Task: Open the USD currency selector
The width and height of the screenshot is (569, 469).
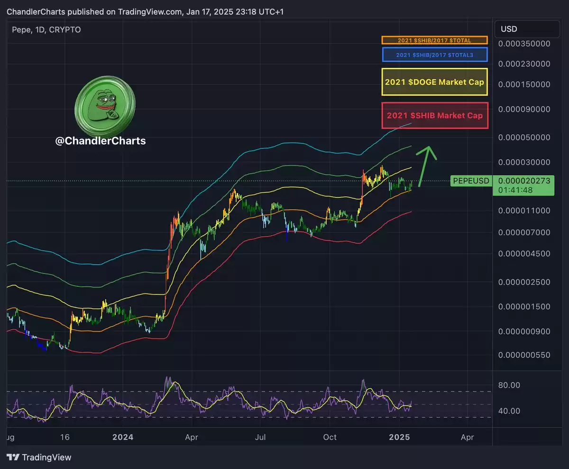Action: click(x=527, y=29)
